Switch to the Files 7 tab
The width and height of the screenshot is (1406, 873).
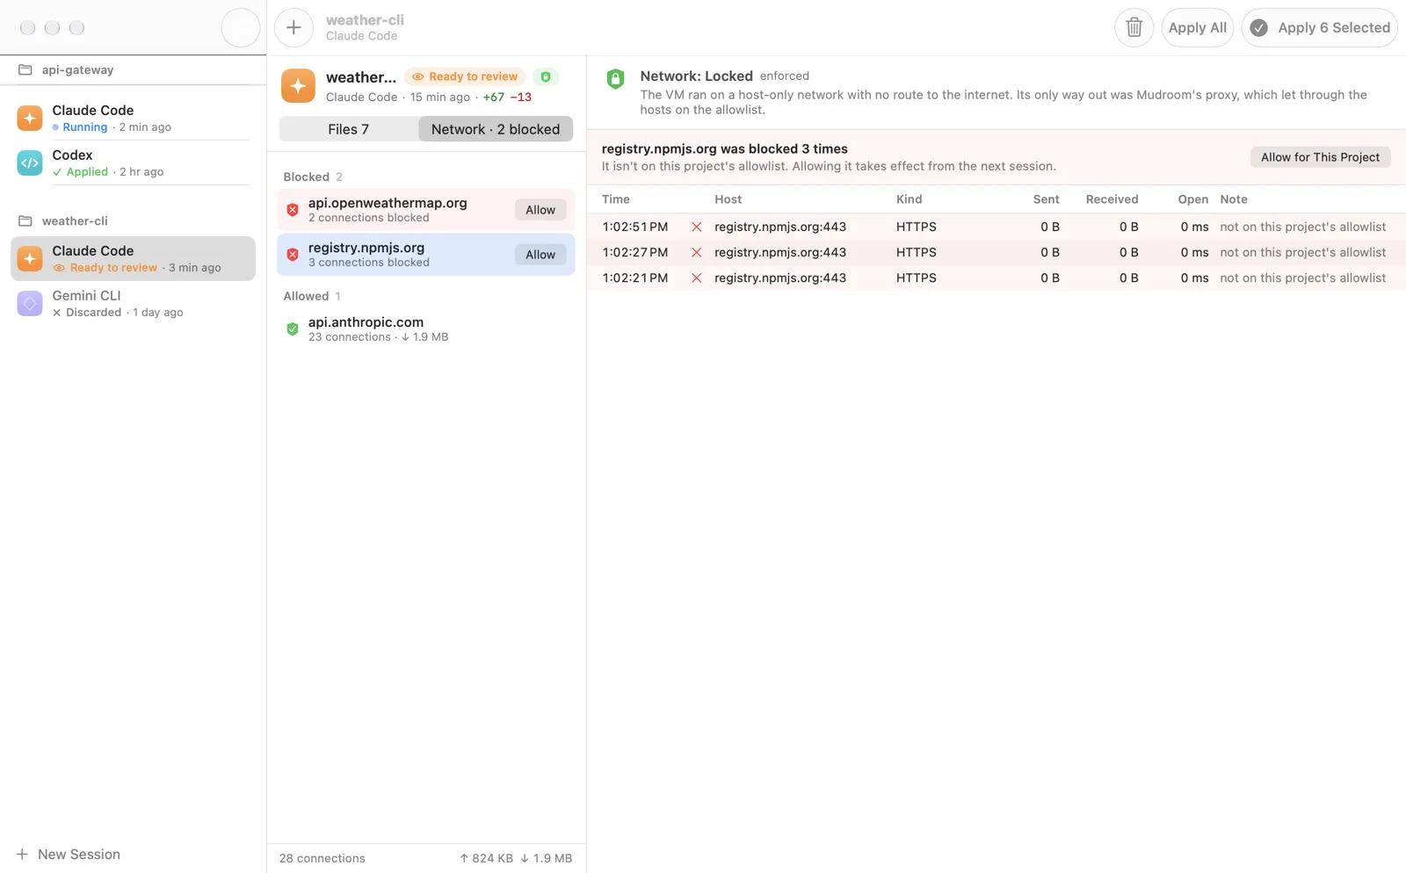point(349,129)
